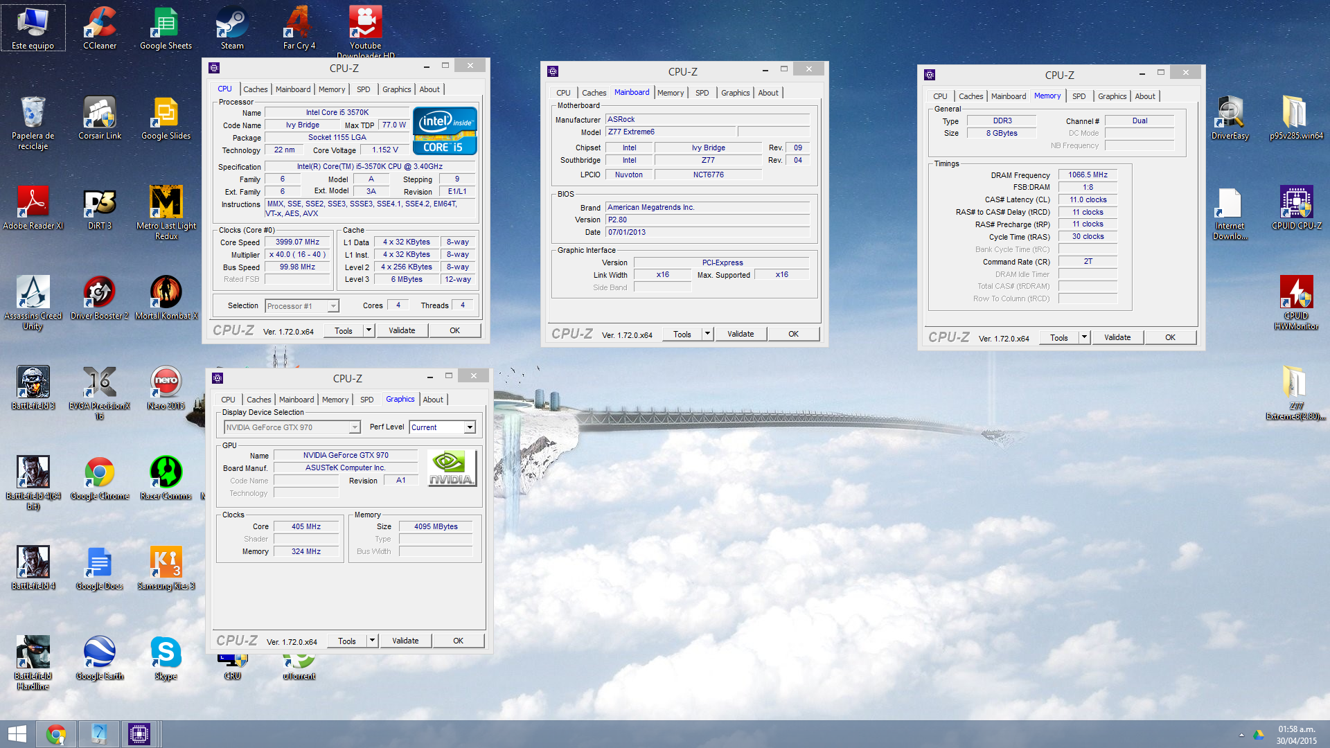Open EVGA PrecisionX 16 icon

100,393
